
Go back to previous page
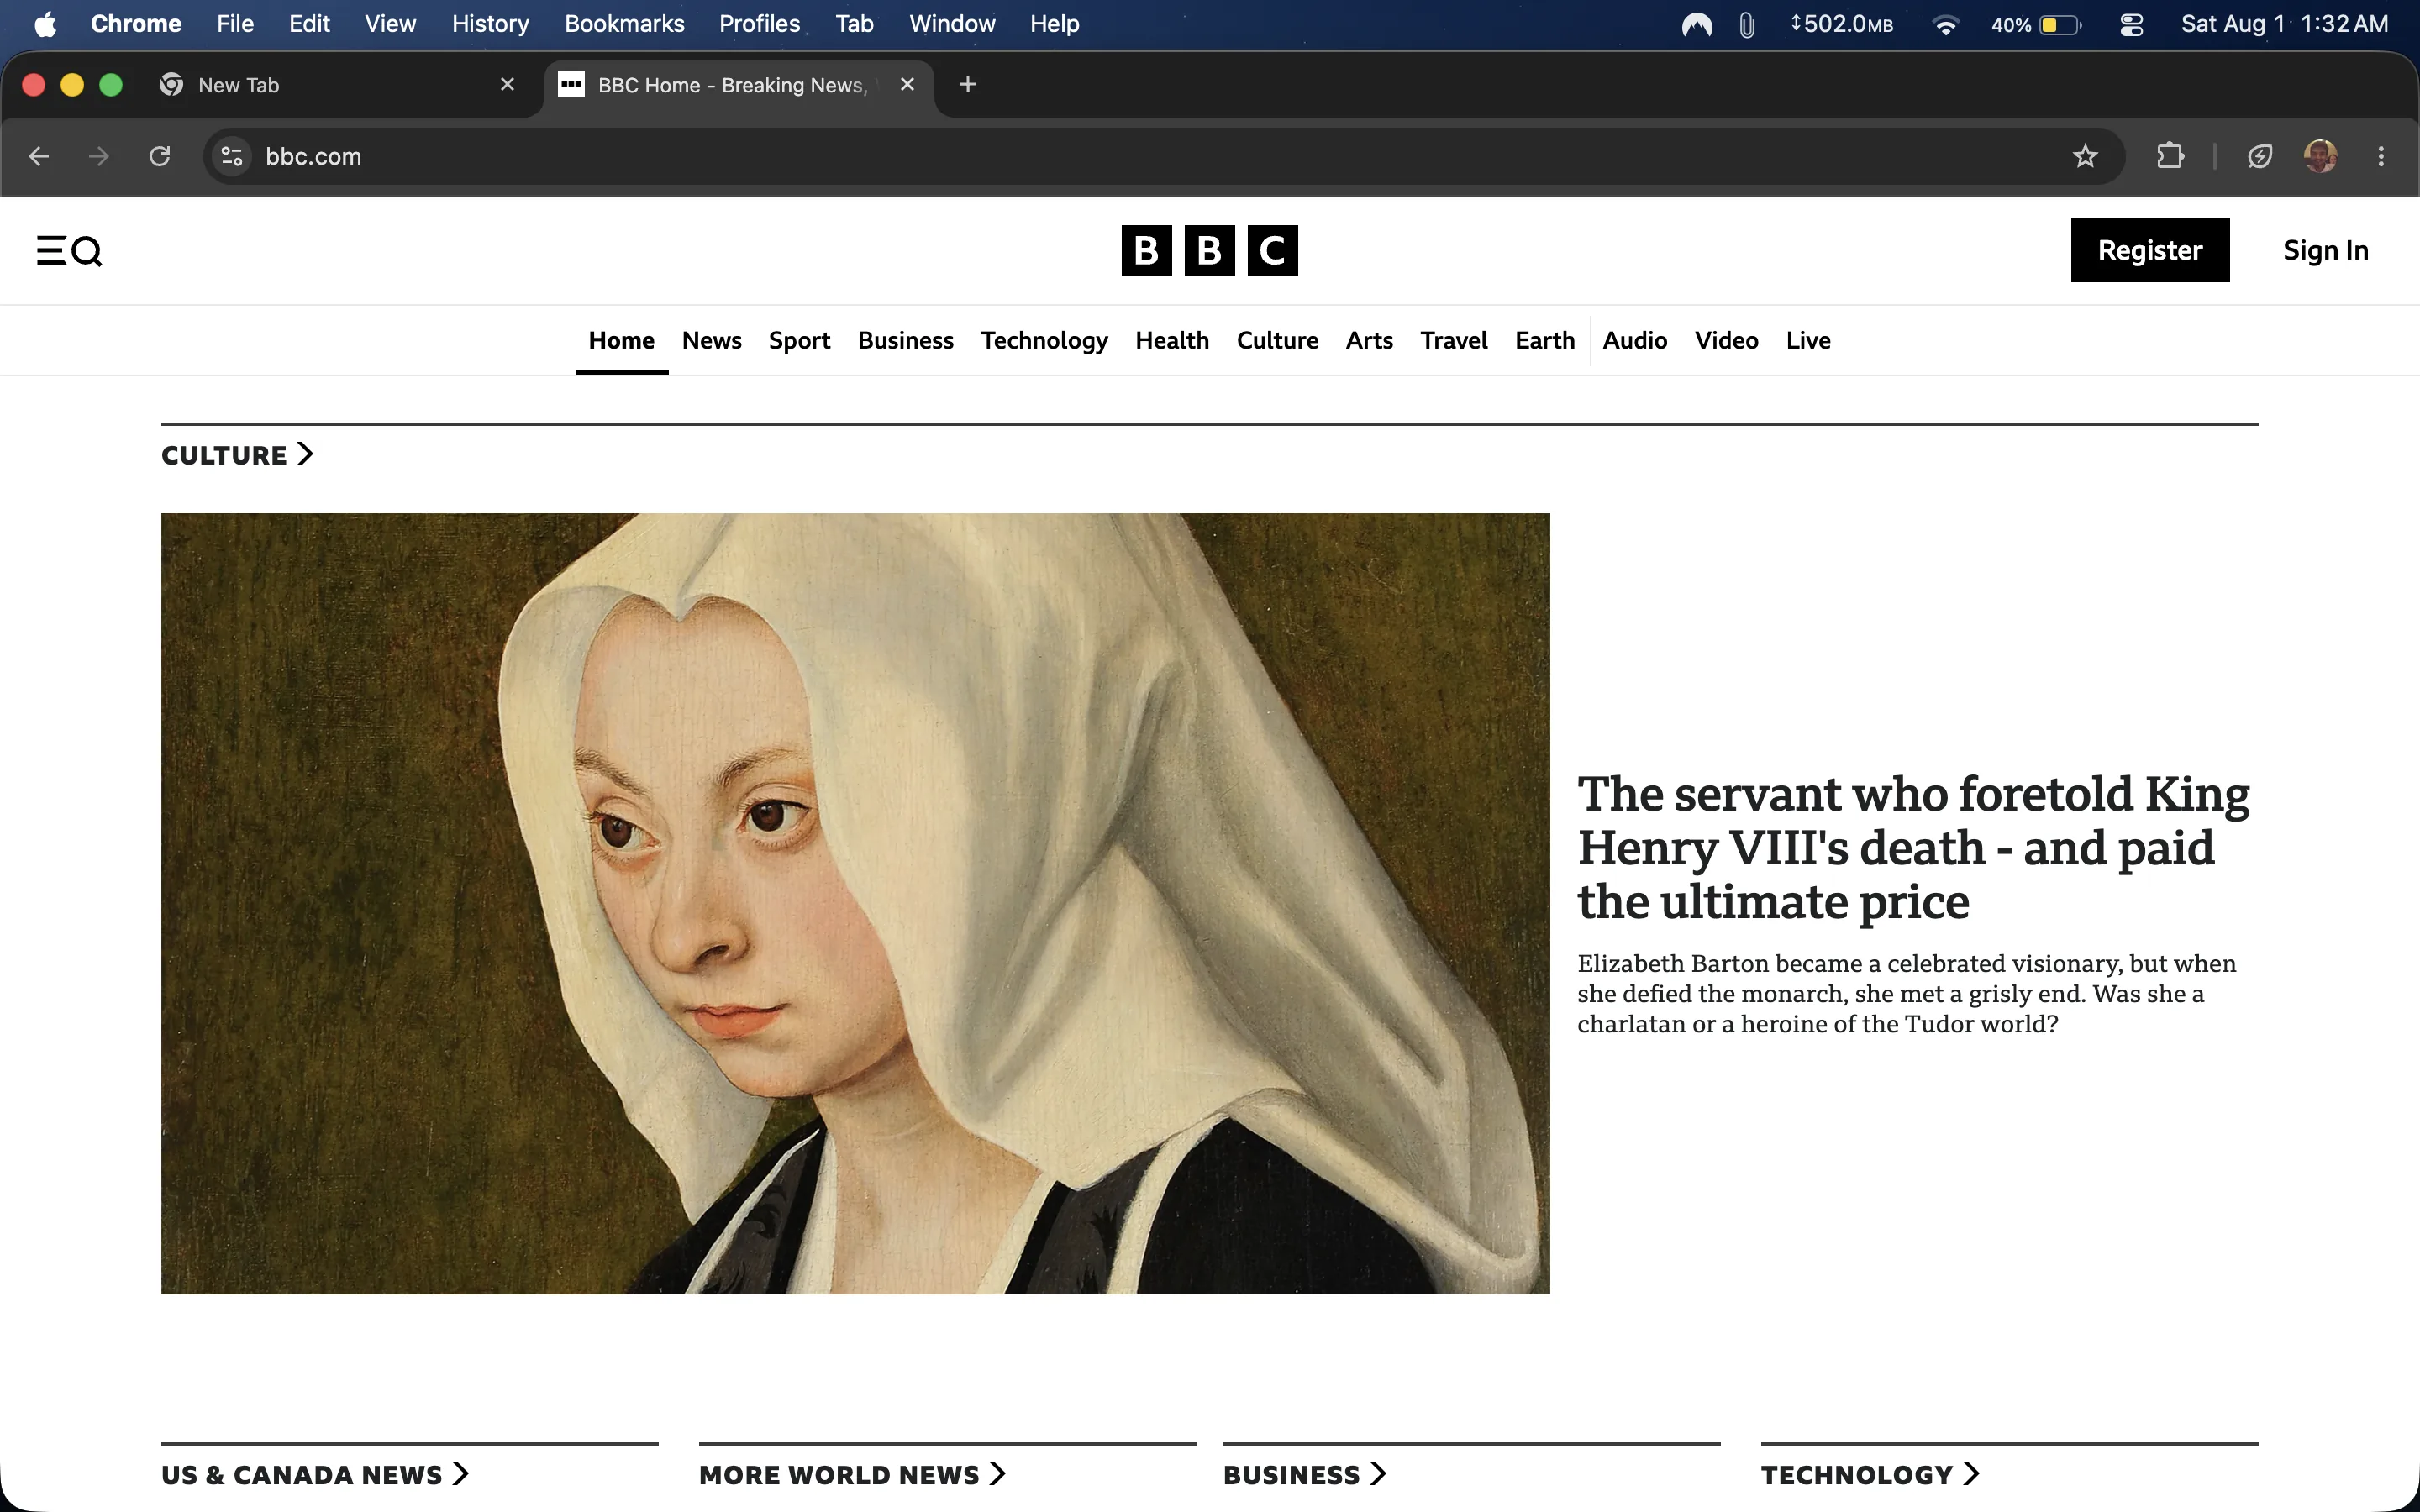tap(39, 156)
